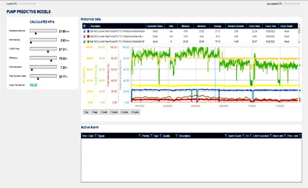Click the % BEP Flow gauge bar

[43, 49]
